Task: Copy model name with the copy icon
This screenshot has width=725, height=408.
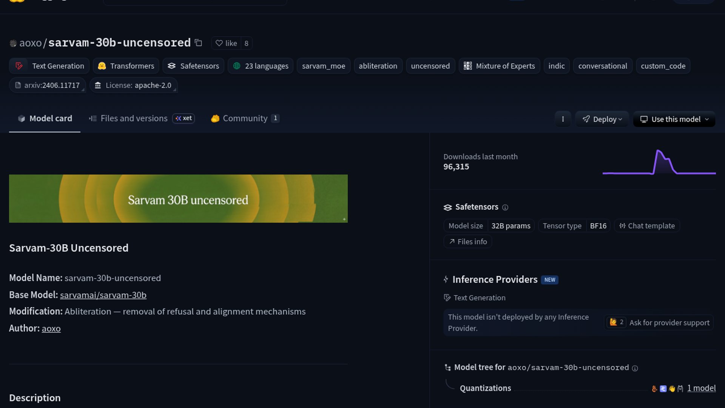Action: coord(198,43)
